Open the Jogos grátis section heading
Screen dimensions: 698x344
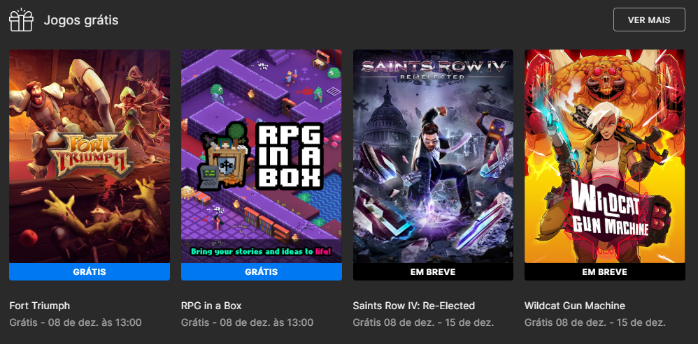click(x=81, y=20)
